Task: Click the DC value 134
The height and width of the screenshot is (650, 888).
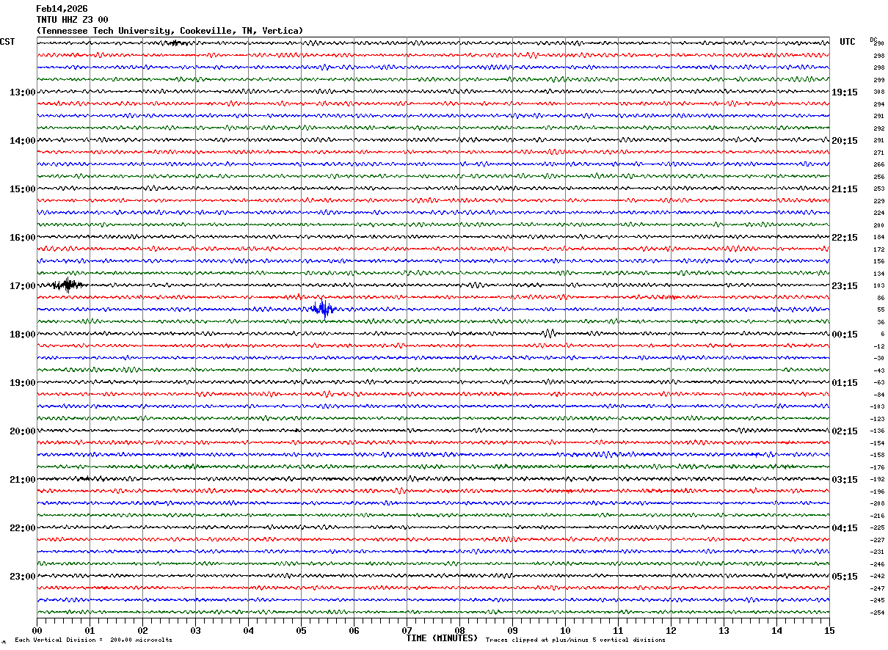Action: 878,274
